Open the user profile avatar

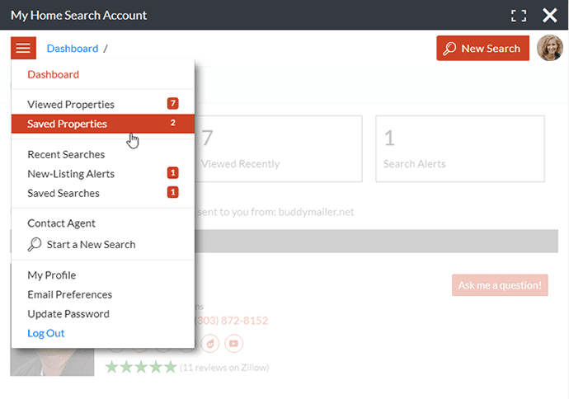(x=550, y=48)
